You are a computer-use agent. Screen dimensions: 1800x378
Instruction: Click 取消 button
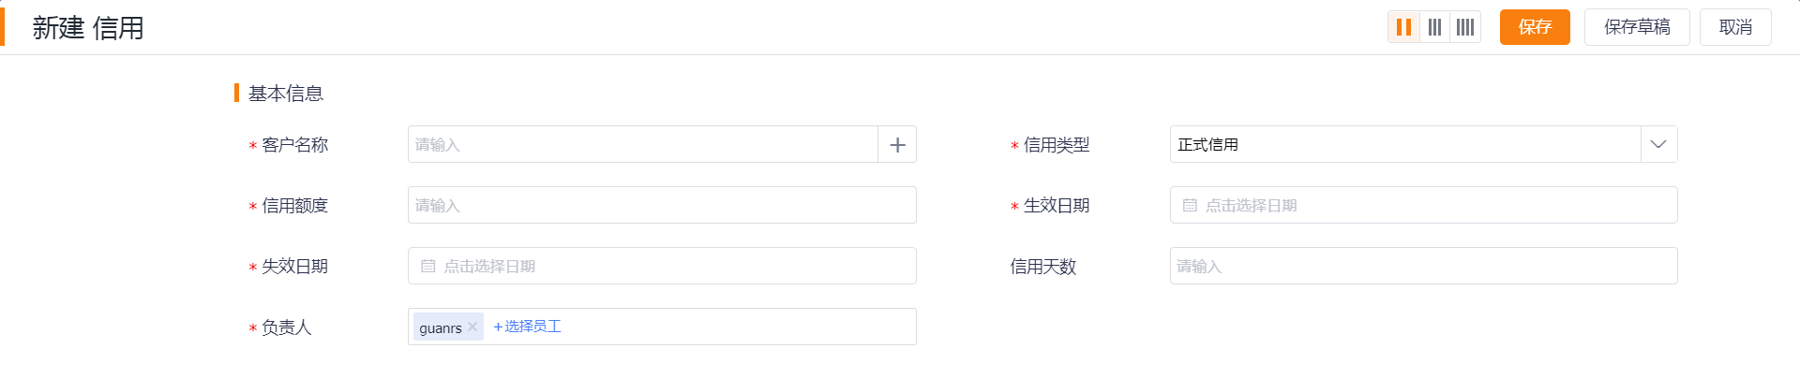point(1735,27)
